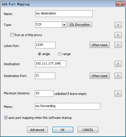This screenshot has height=137, width=126.
Task: Open the Advanced settings
Action: [x=37, y=130]
